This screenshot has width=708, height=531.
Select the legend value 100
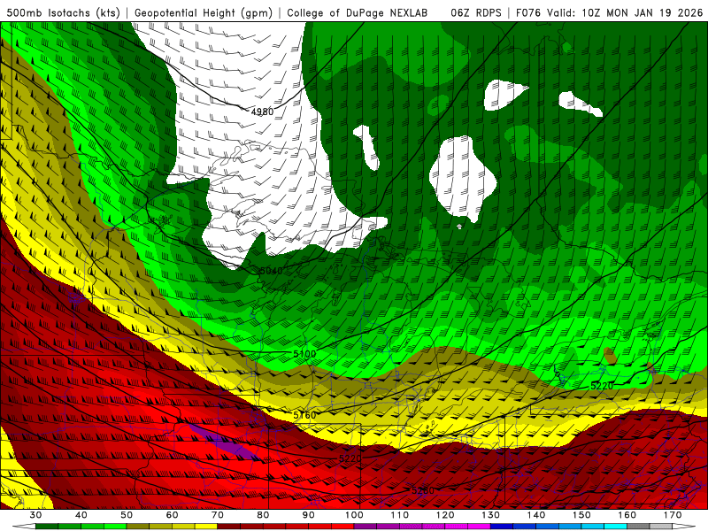click(x=355, y=515)
